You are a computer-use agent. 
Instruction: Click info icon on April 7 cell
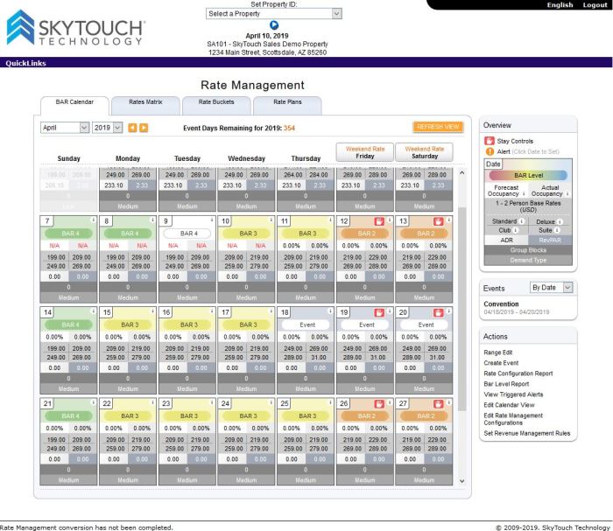(94, 220)
